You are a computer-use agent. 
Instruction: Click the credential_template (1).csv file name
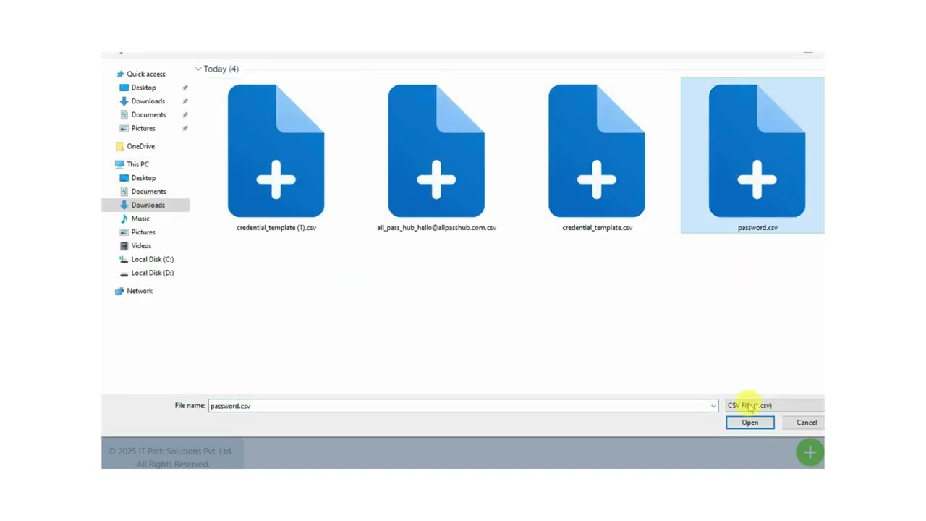[276, 227]
